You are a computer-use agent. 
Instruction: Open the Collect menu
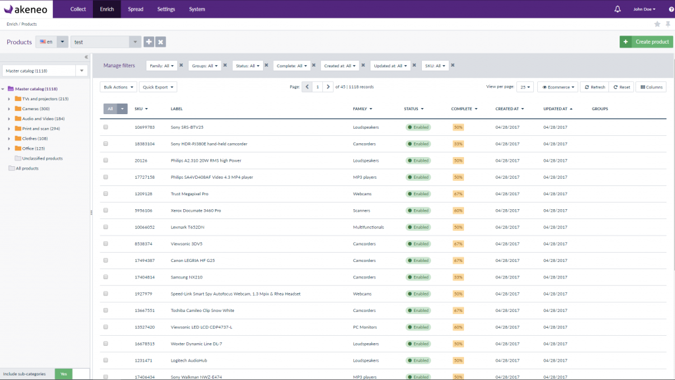(x=78, y=9)
